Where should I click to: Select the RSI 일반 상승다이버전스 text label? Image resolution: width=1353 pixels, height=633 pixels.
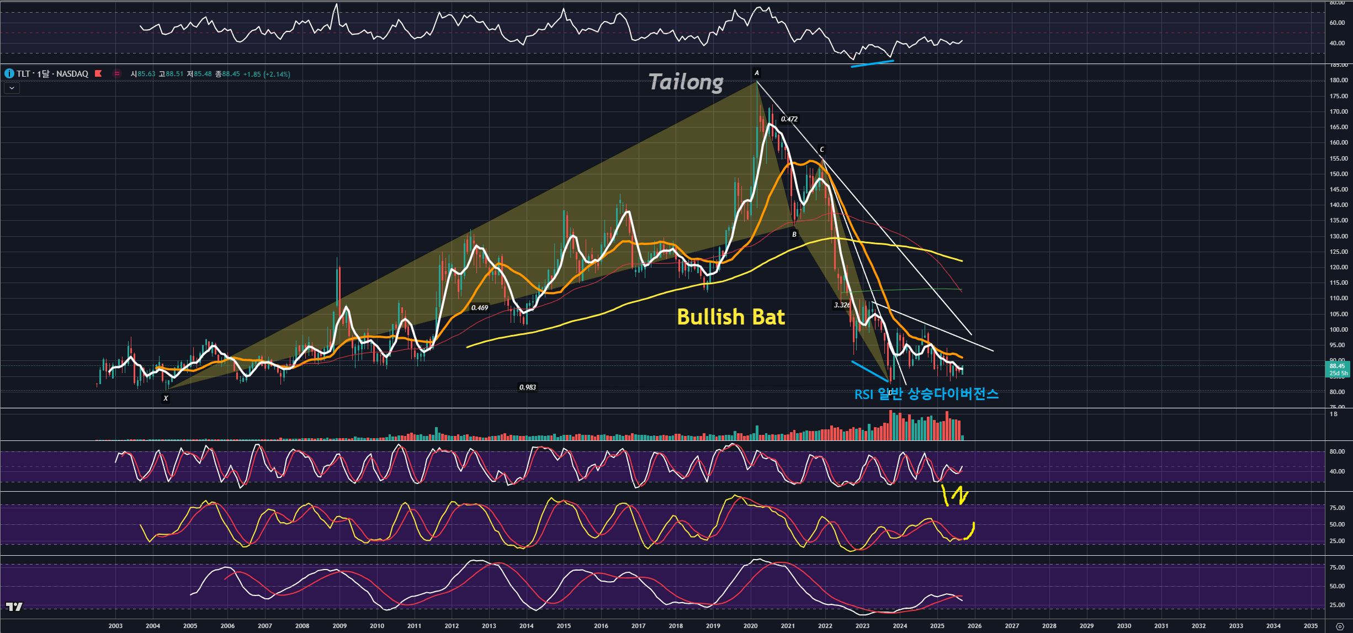click(x=926, y=394)
